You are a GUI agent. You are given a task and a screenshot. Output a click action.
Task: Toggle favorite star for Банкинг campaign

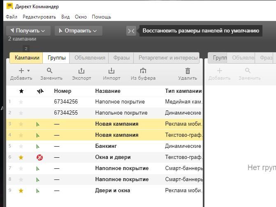coord(21,146)
